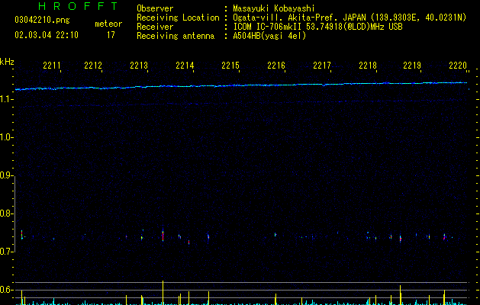Click the 0.6 frequency axis label
480x305 pixels.
click(x=7, y=290)
